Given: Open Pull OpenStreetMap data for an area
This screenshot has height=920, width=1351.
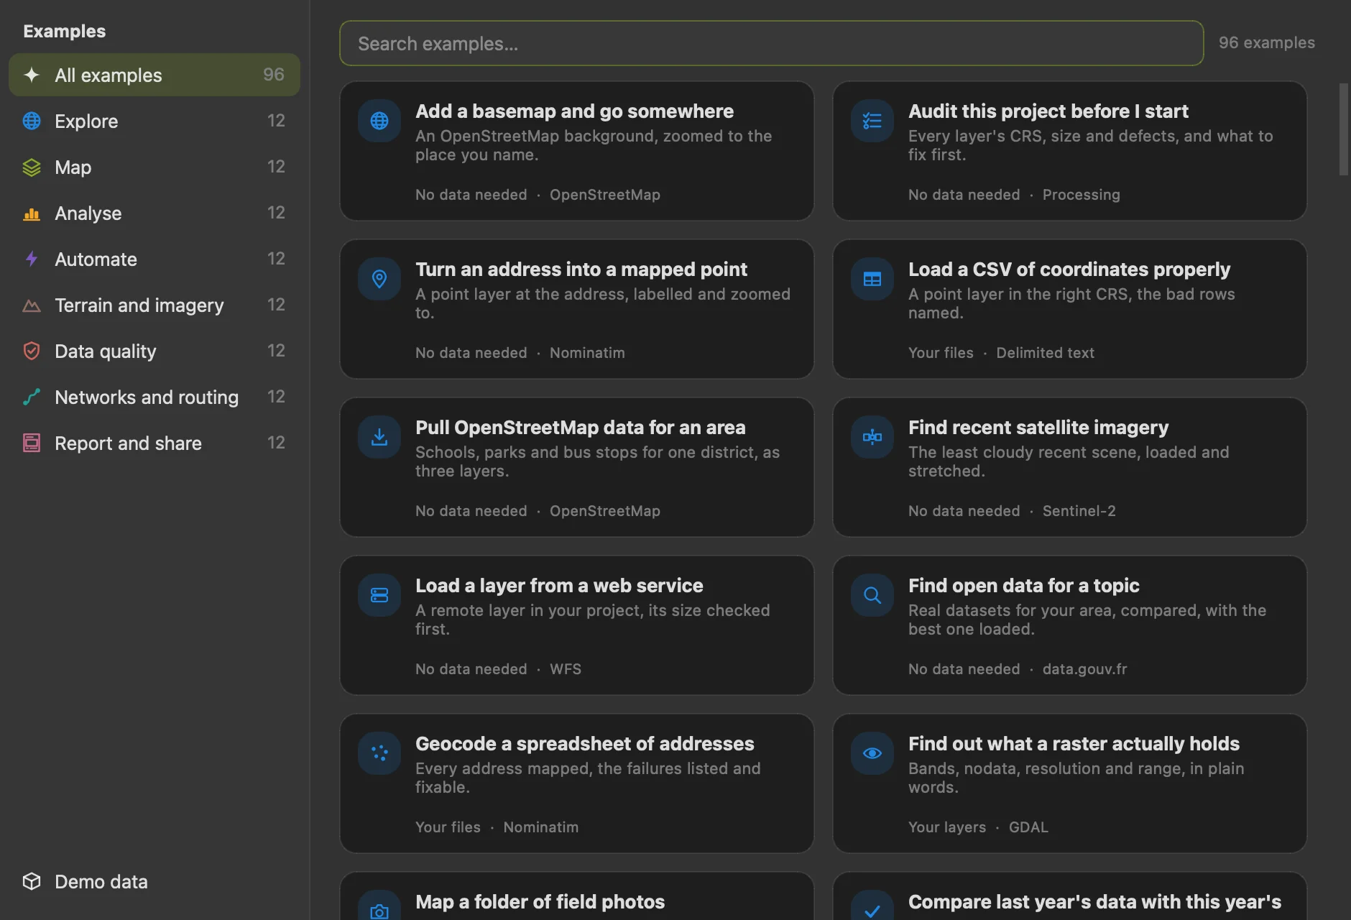Looking at the screenshot, I should point(576,467).
